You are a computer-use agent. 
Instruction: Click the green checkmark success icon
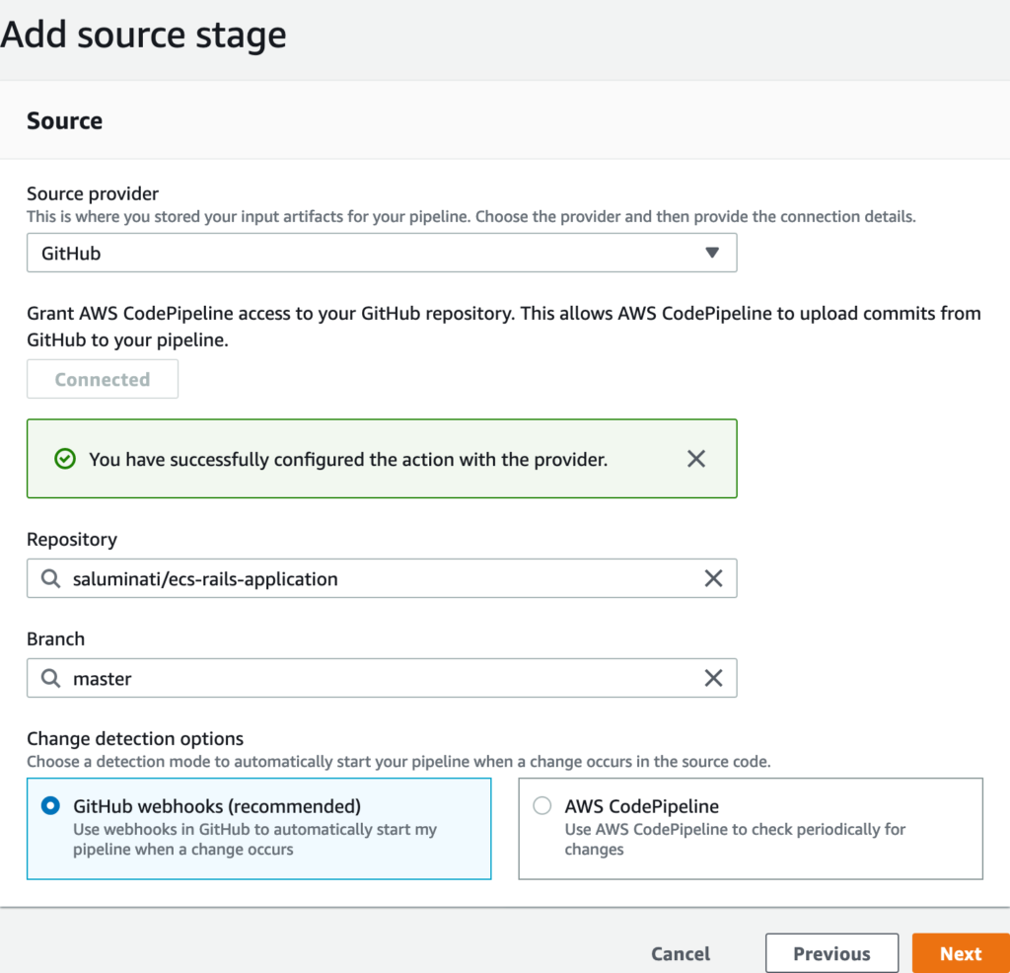65,459
